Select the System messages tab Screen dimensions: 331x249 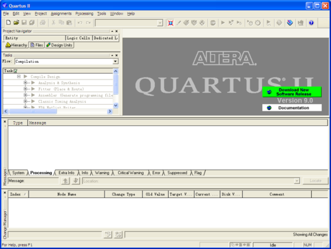tap(18, 173)
